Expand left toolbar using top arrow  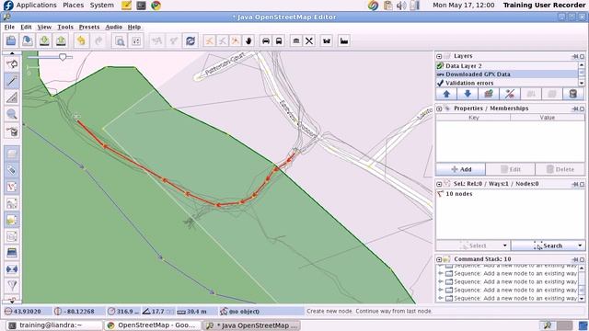click(x=12, y=53)
